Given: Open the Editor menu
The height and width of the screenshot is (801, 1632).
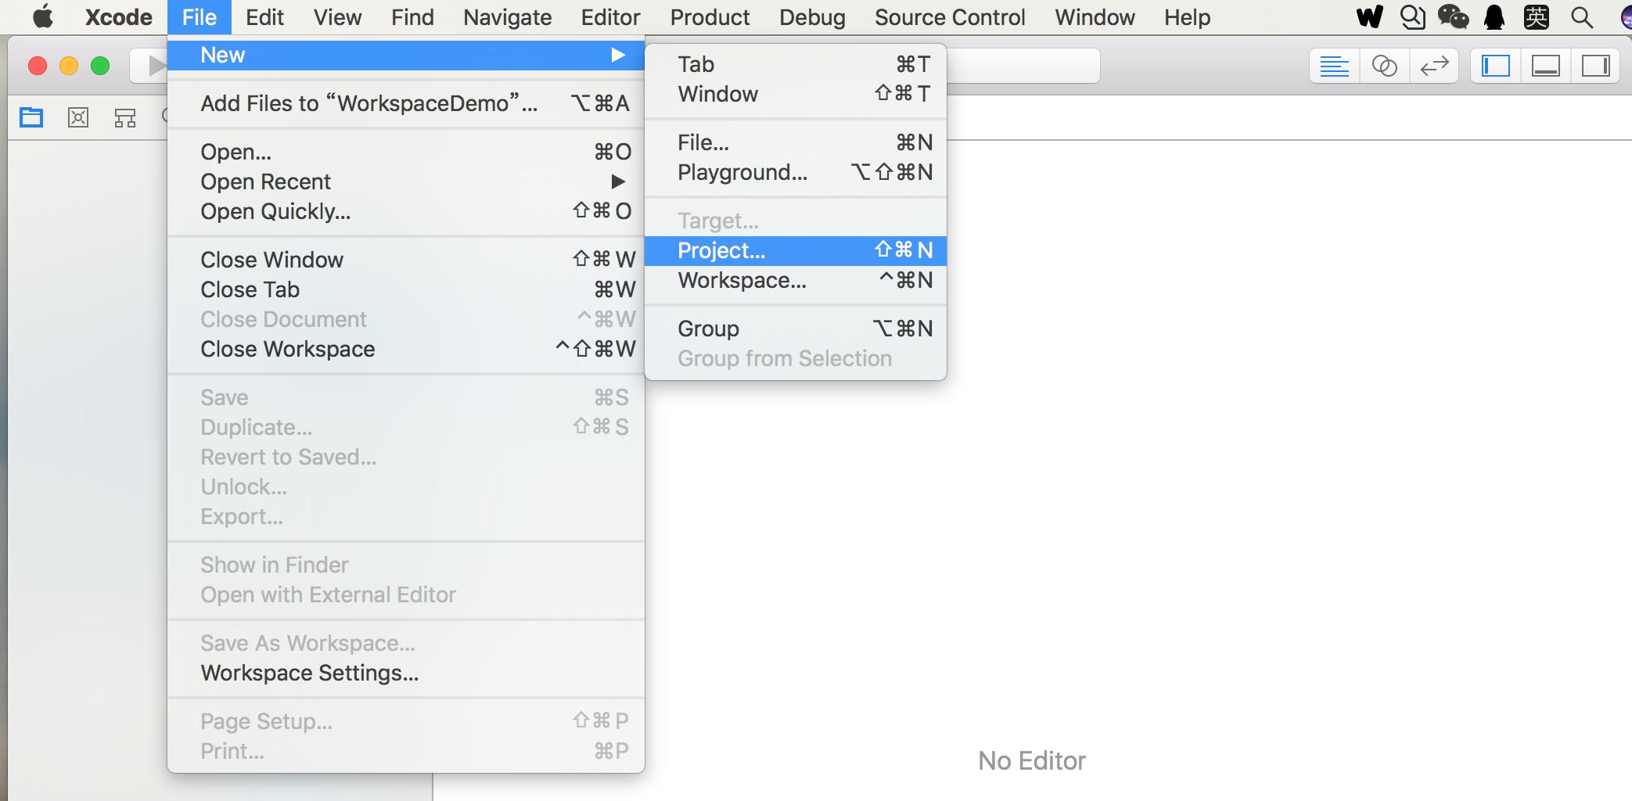Looking at the screenshot, I should [x=610, y=17].
